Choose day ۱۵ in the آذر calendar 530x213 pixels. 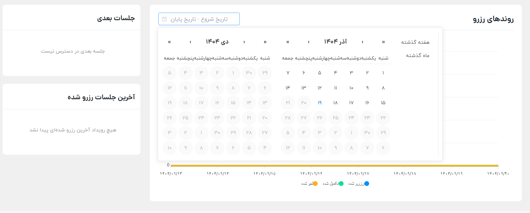(x=383, y=103)
